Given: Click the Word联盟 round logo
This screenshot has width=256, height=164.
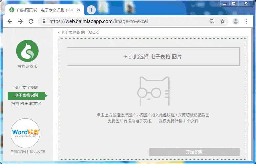Looking at the screenshot, I should (x=25, y=133).
